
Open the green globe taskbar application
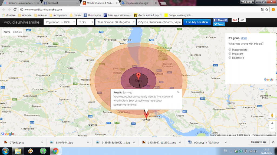(x=43, y=151)
